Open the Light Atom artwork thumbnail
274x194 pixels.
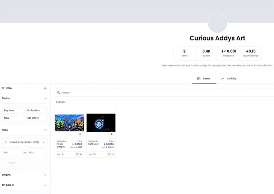coord(101,123)
